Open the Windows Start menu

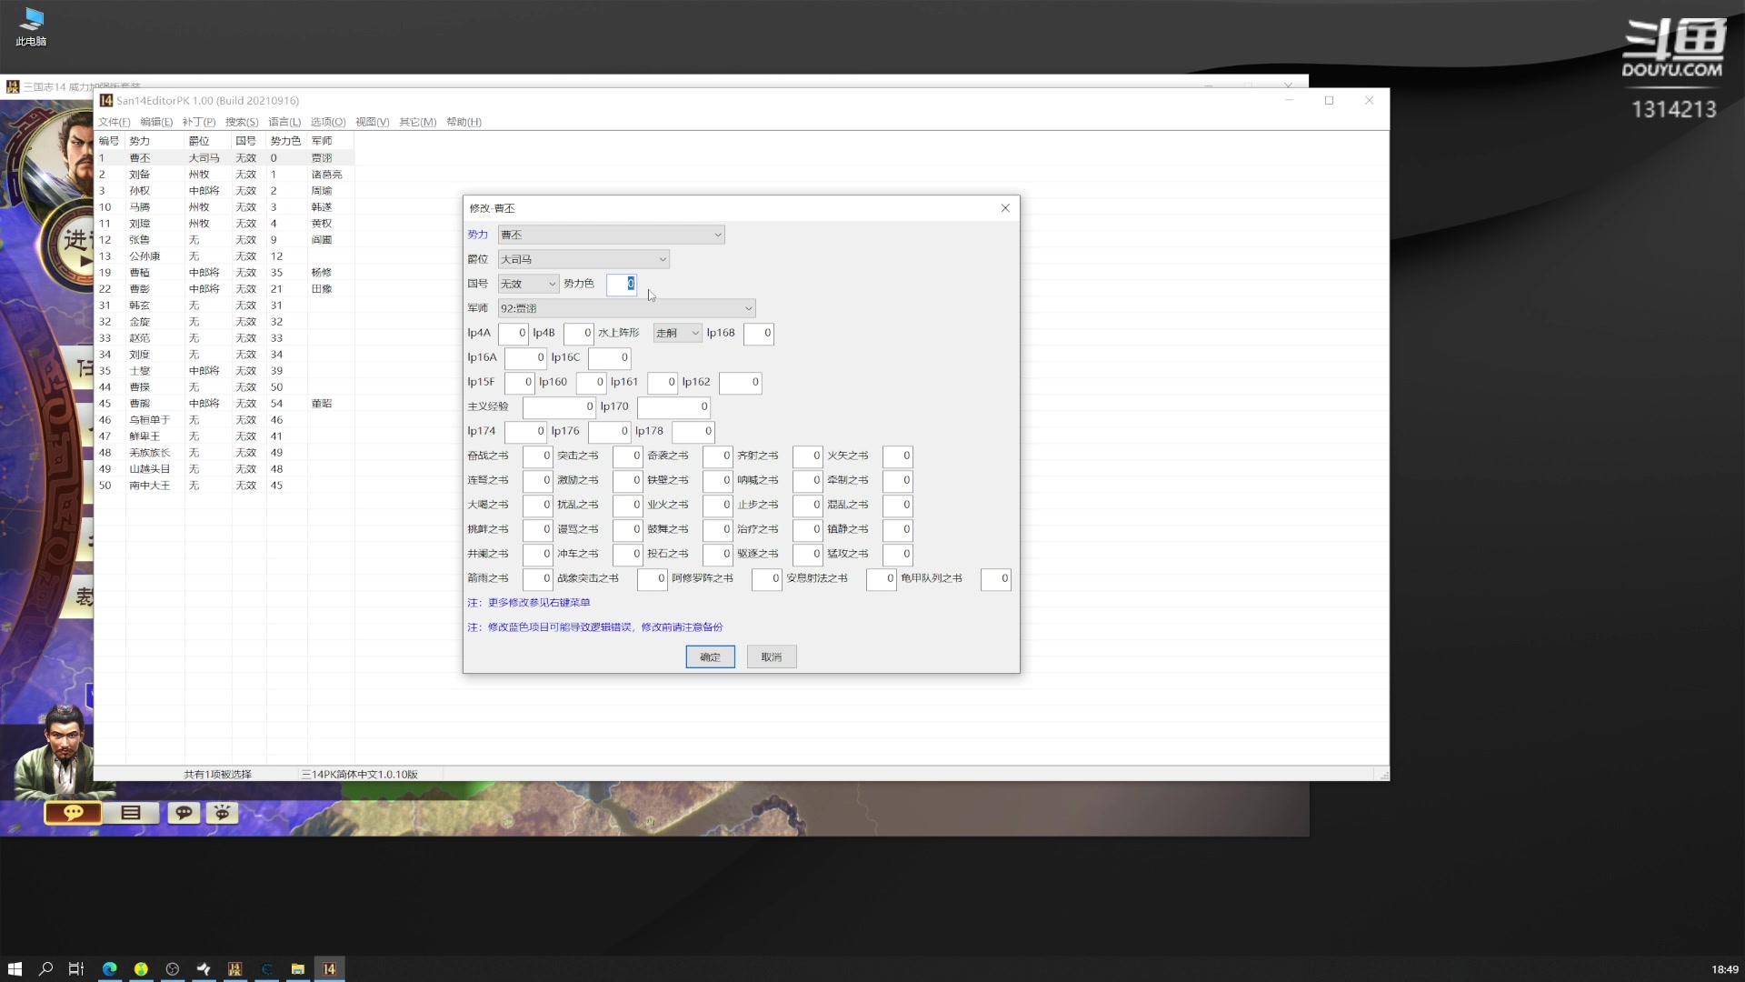tap(15, 969)
